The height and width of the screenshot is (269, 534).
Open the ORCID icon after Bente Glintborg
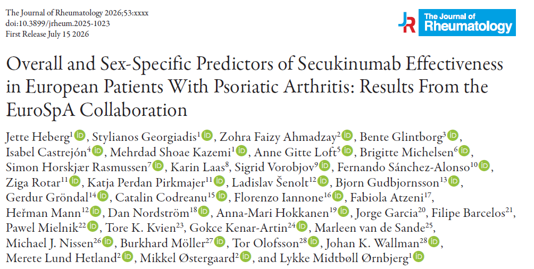(453, 136)
